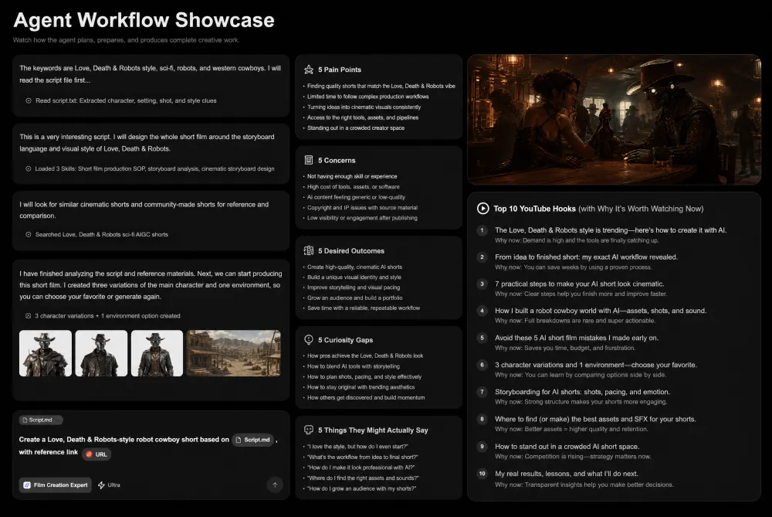Click the file icon in Script.md attachment chip
The image size is (772, 517).
(x=25, y=420)
